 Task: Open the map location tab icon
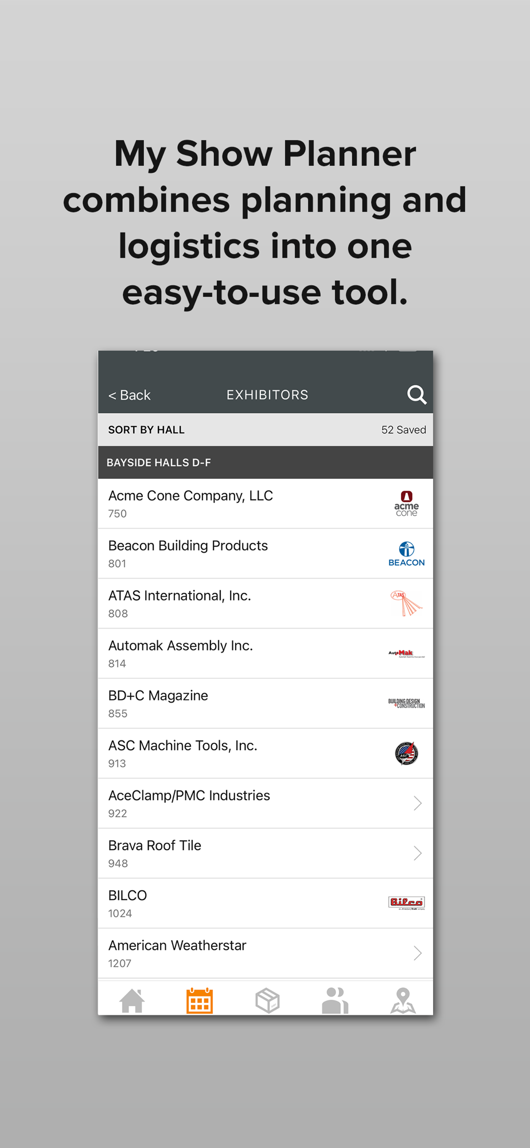pos(403,1000)
